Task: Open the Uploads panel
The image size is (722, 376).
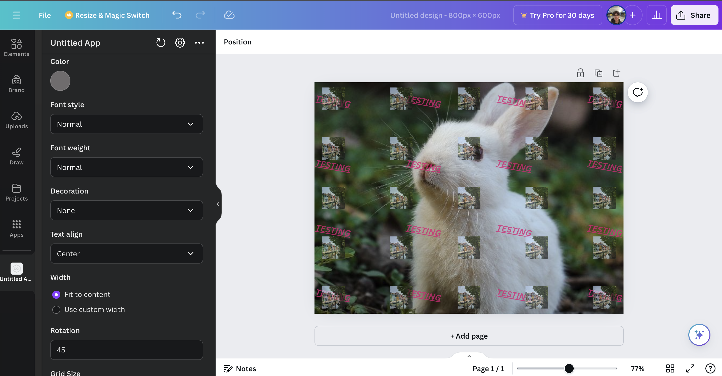Action: [17, 120]
